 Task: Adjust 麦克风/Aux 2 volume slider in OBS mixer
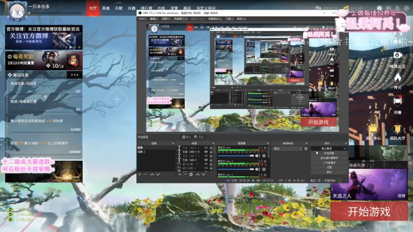click(236, 169)
